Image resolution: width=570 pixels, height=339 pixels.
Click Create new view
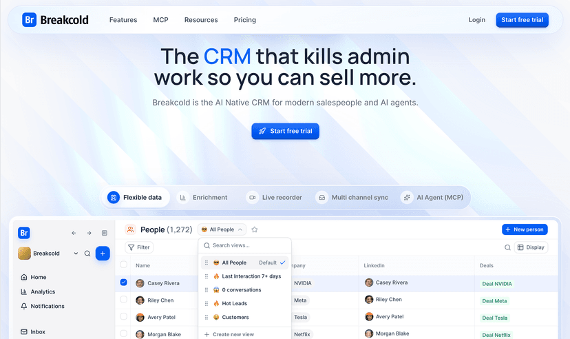(x=229, y=334)
